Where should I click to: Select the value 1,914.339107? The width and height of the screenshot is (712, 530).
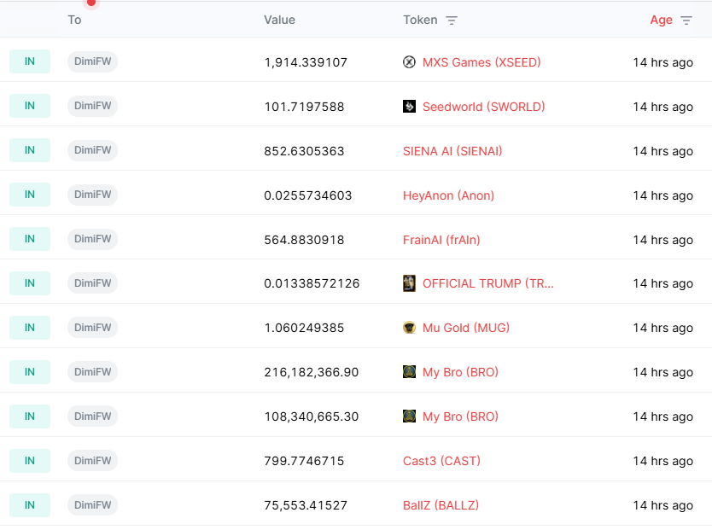point(306,62)
